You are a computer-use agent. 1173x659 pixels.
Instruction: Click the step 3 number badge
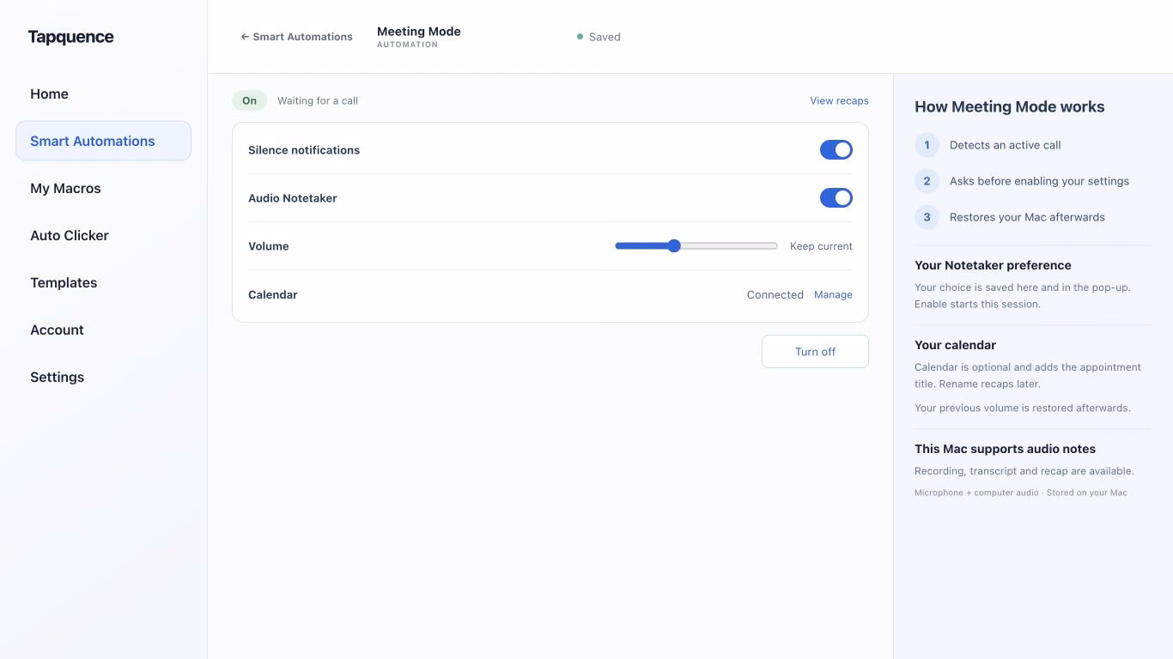point(927,217)
